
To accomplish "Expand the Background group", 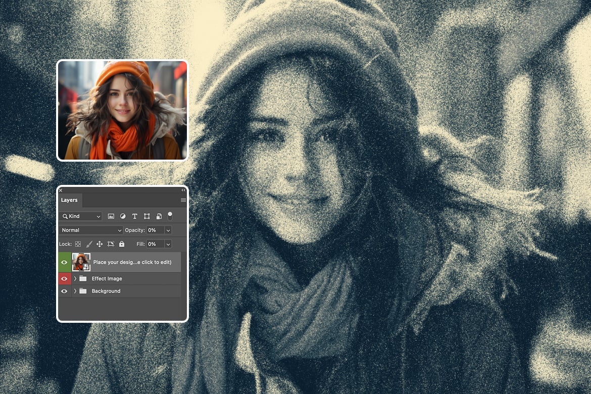I will [75, 291].
